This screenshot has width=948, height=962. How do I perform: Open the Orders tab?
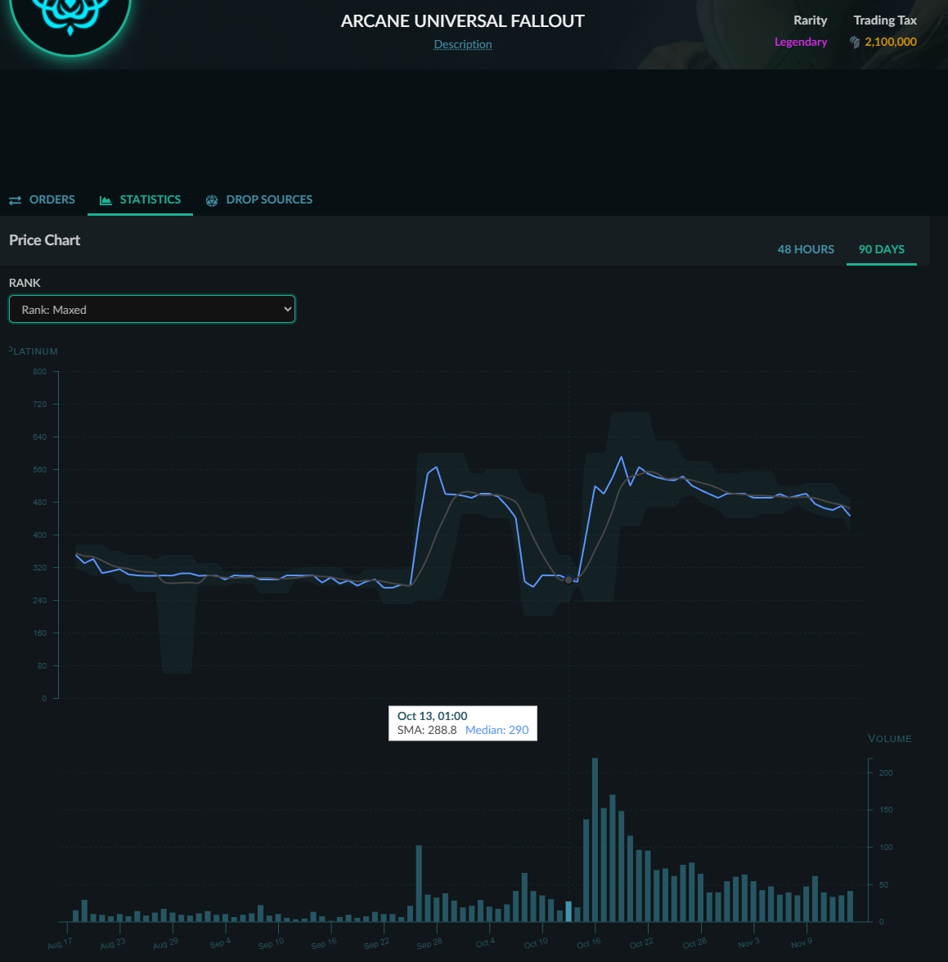(42, 199)
